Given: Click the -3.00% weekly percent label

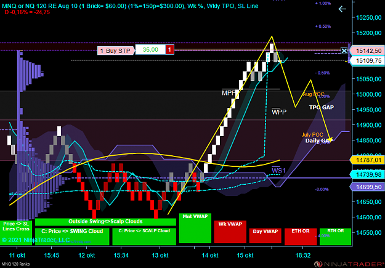Looking at the screenshot, I should (322, 189).
